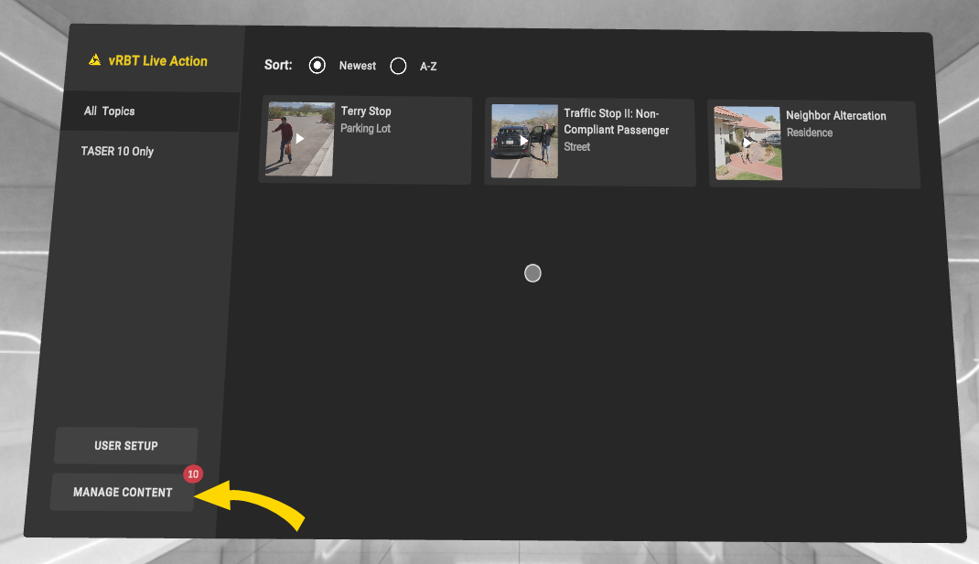Click the vRBT Live Action header title
Screen dimensions: 979x564
158,61
